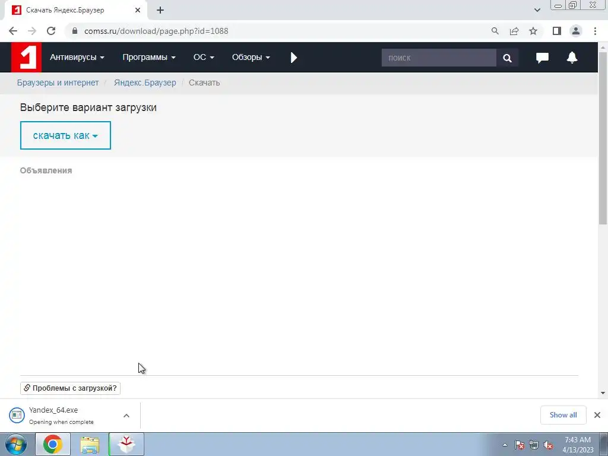Open the Chrome side panel

(x=557, y=31)
